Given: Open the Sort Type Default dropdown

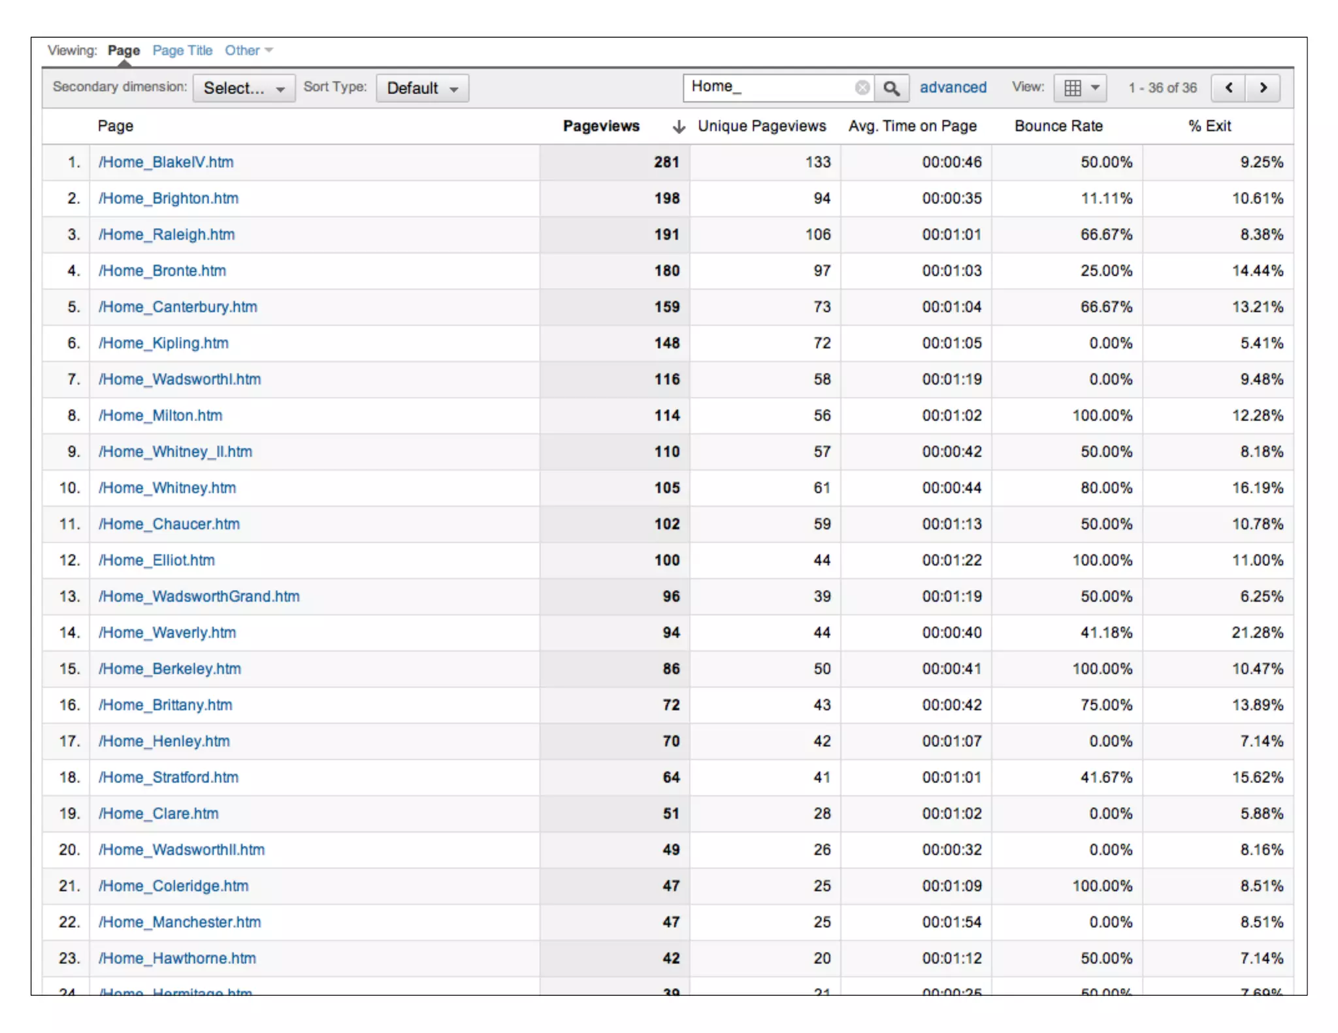Looking at the screenshot, I should 422,88.
